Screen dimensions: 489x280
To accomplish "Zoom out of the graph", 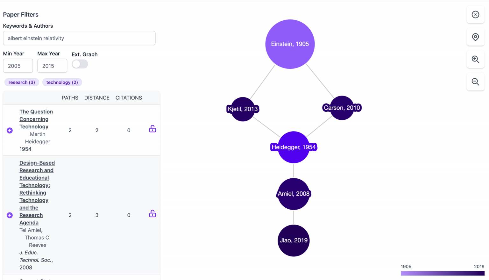I will [x=475, y=82].
